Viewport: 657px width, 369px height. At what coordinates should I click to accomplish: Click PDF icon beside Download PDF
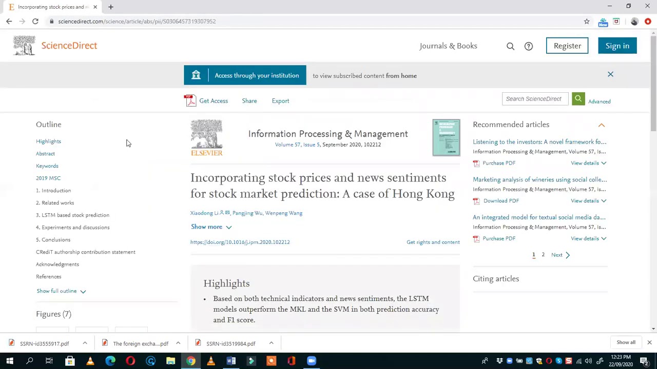point(476,201)
